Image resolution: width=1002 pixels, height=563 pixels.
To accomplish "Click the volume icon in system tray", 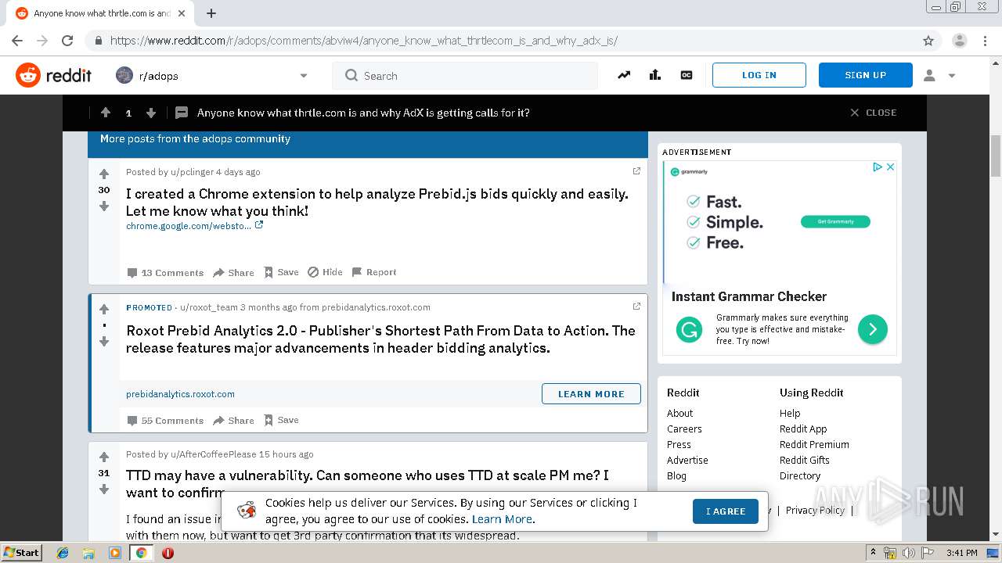I will click(x=908, y=553).
